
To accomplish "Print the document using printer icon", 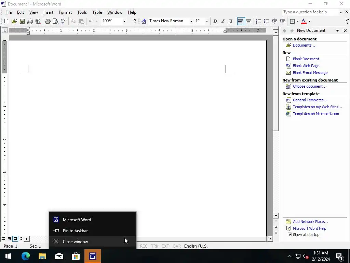I will [48, 21].
